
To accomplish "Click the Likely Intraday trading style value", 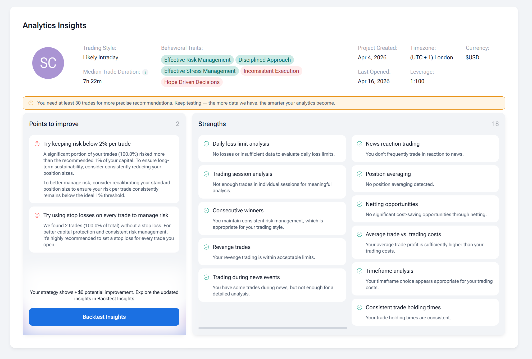I will coord(101,57).
